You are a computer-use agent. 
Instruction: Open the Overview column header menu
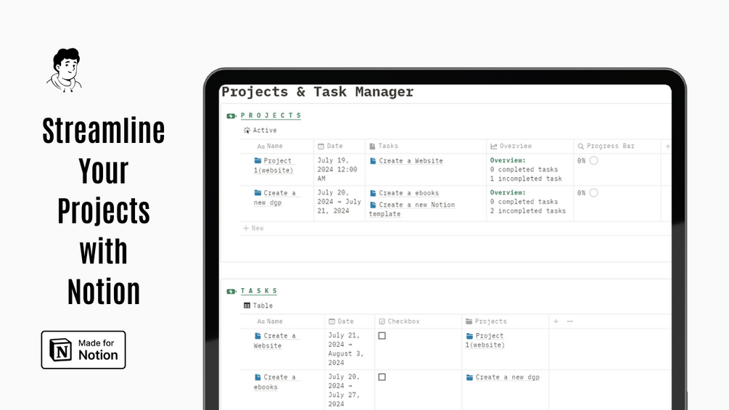click(x=511, y=146)
